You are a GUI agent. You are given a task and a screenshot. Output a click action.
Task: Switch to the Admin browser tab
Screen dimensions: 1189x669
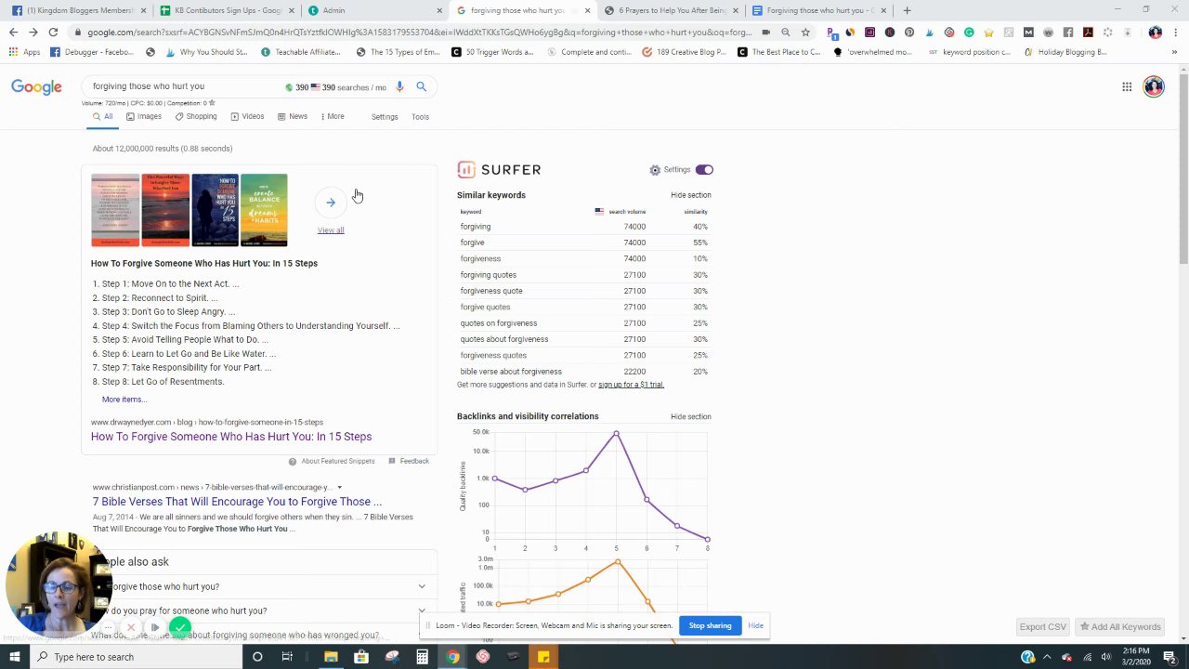(374, 10)
